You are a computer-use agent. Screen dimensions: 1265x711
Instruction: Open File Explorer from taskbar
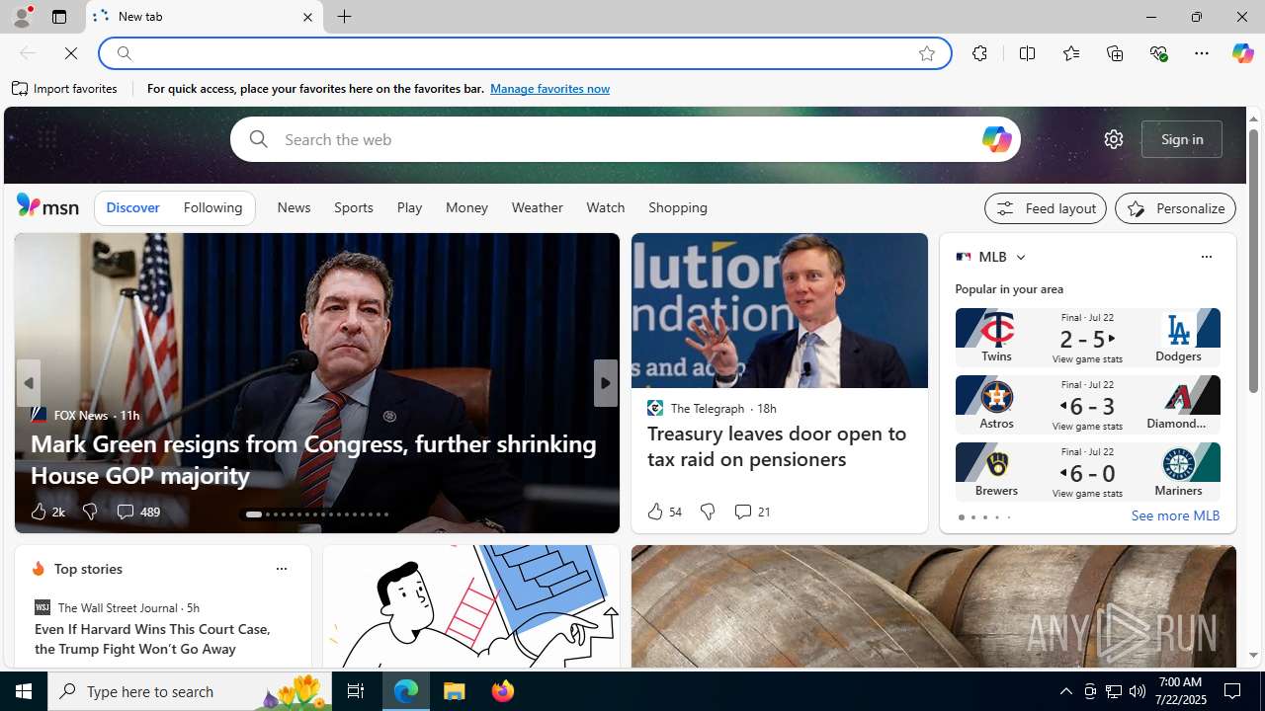coord(455,691)
